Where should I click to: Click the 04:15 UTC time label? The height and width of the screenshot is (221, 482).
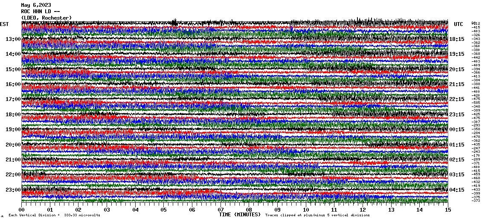click(x=457, y=190)
